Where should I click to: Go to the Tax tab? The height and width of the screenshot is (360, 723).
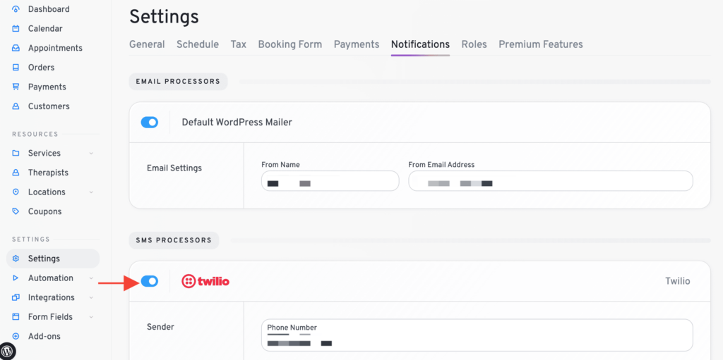[239, 44]
